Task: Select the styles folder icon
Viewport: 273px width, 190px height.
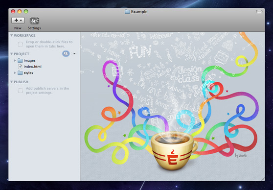Action: click(x=20, y=72)
